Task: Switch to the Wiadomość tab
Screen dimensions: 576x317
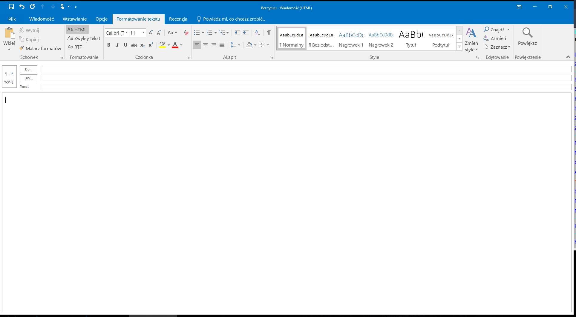Action: pos(42,19)
